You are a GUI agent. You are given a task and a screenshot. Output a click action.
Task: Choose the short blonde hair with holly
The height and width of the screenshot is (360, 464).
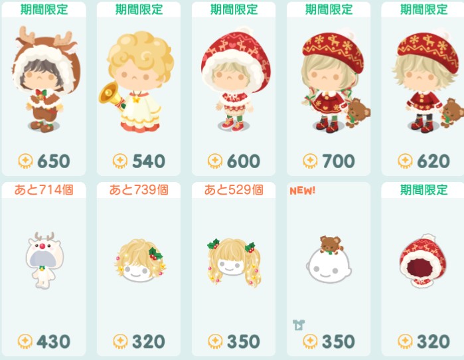pos(139,260)
